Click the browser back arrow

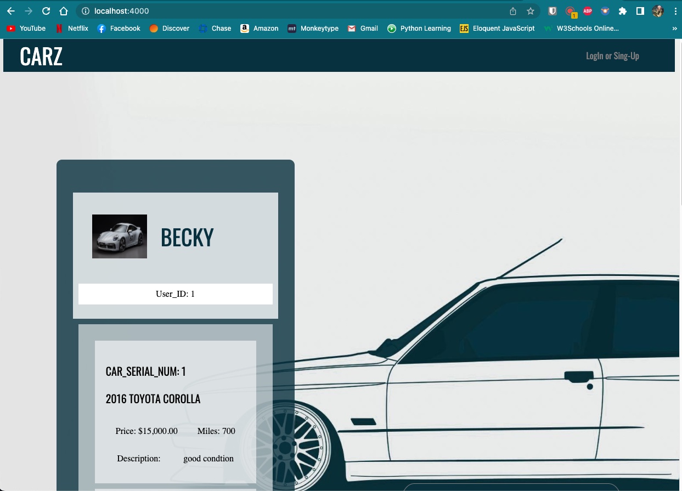coord(11,11)
